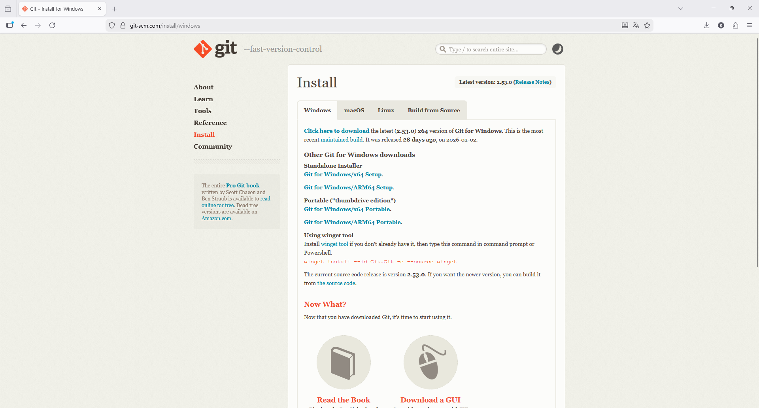Toggle dark mode with the moon icon
The width and height of the screenshot is (759, 408).
coord(557,49)
